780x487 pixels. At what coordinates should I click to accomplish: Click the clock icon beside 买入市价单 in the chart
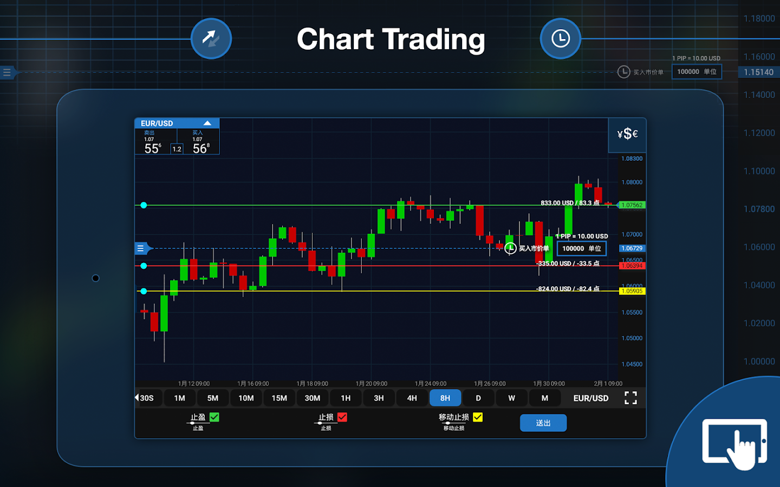510,248
